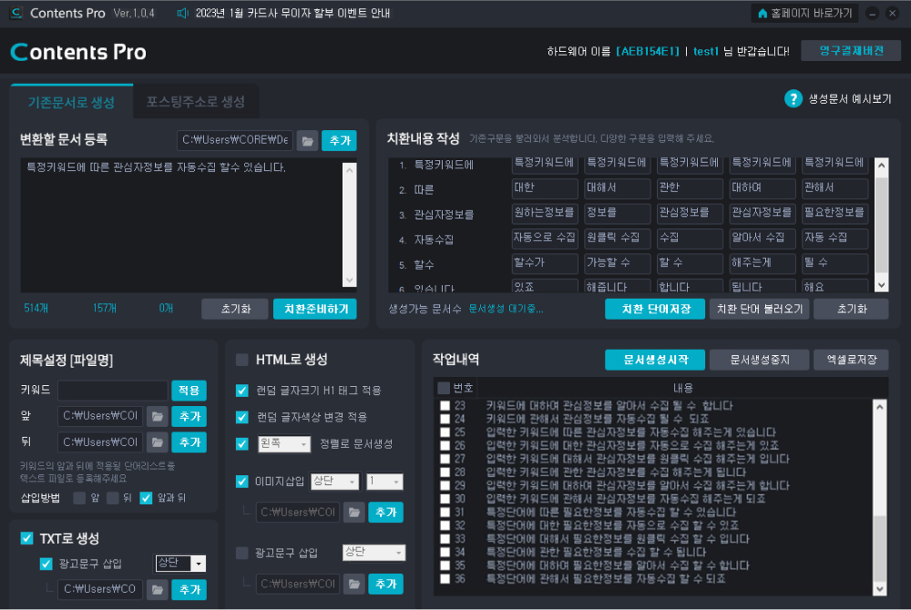Click 엑셀로저장 button

pos(851,360)
